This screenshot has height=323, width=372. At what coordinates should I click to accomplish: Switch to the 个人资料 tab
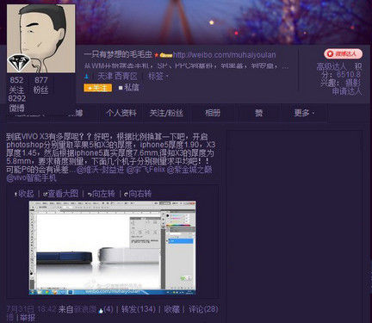point(121,113)
